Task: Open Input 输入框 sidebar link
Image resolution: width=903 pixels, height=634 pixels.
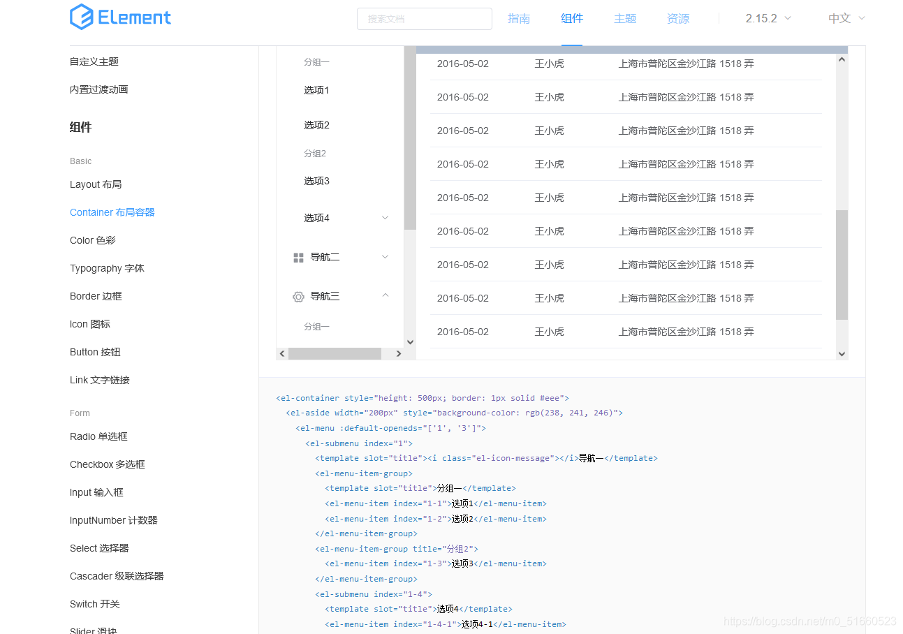Action: [96, 492]
